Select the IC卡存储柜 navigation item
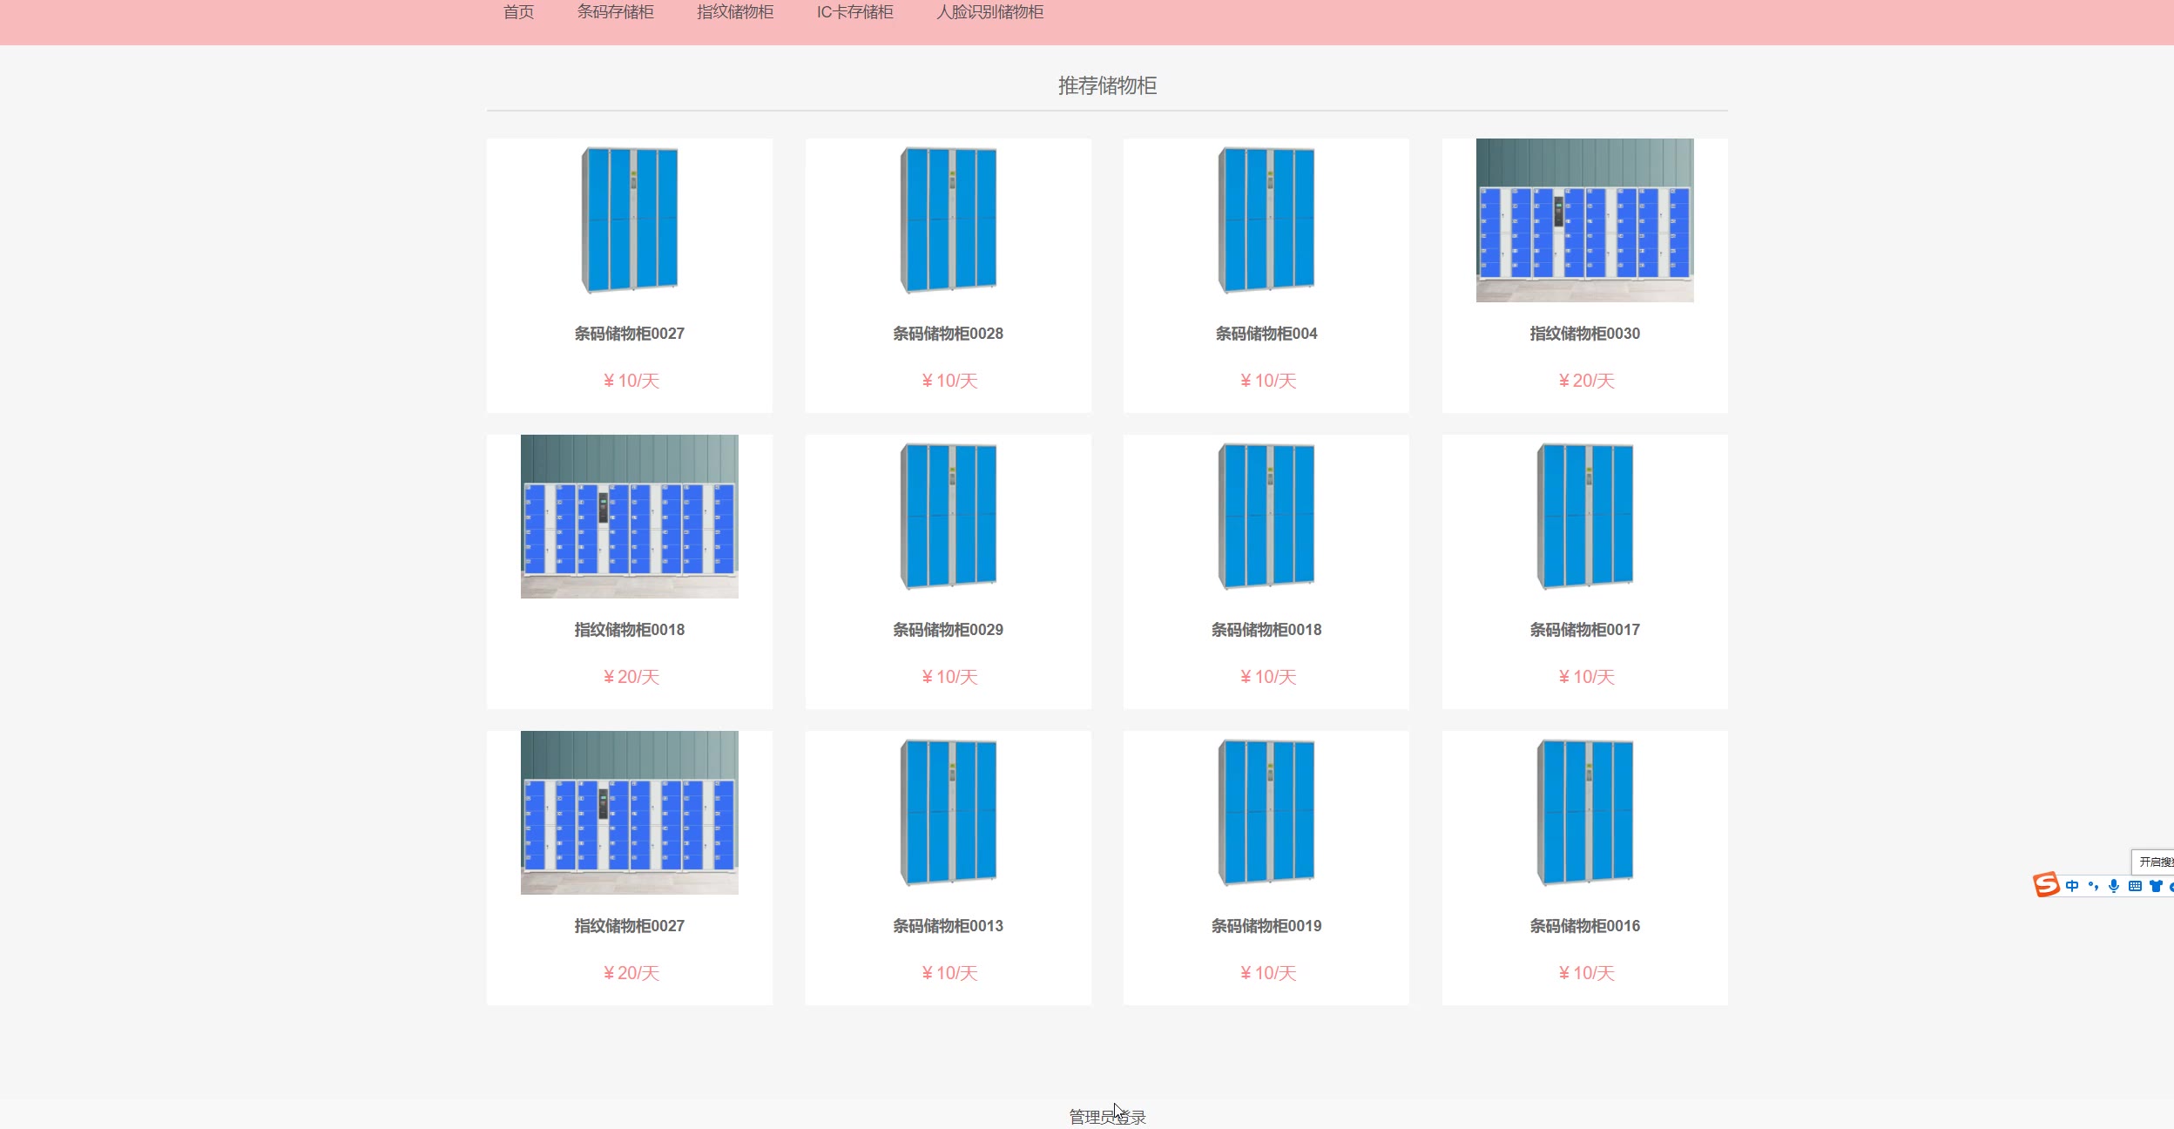Screen dimensions: 2174x1129 (854, 12)
